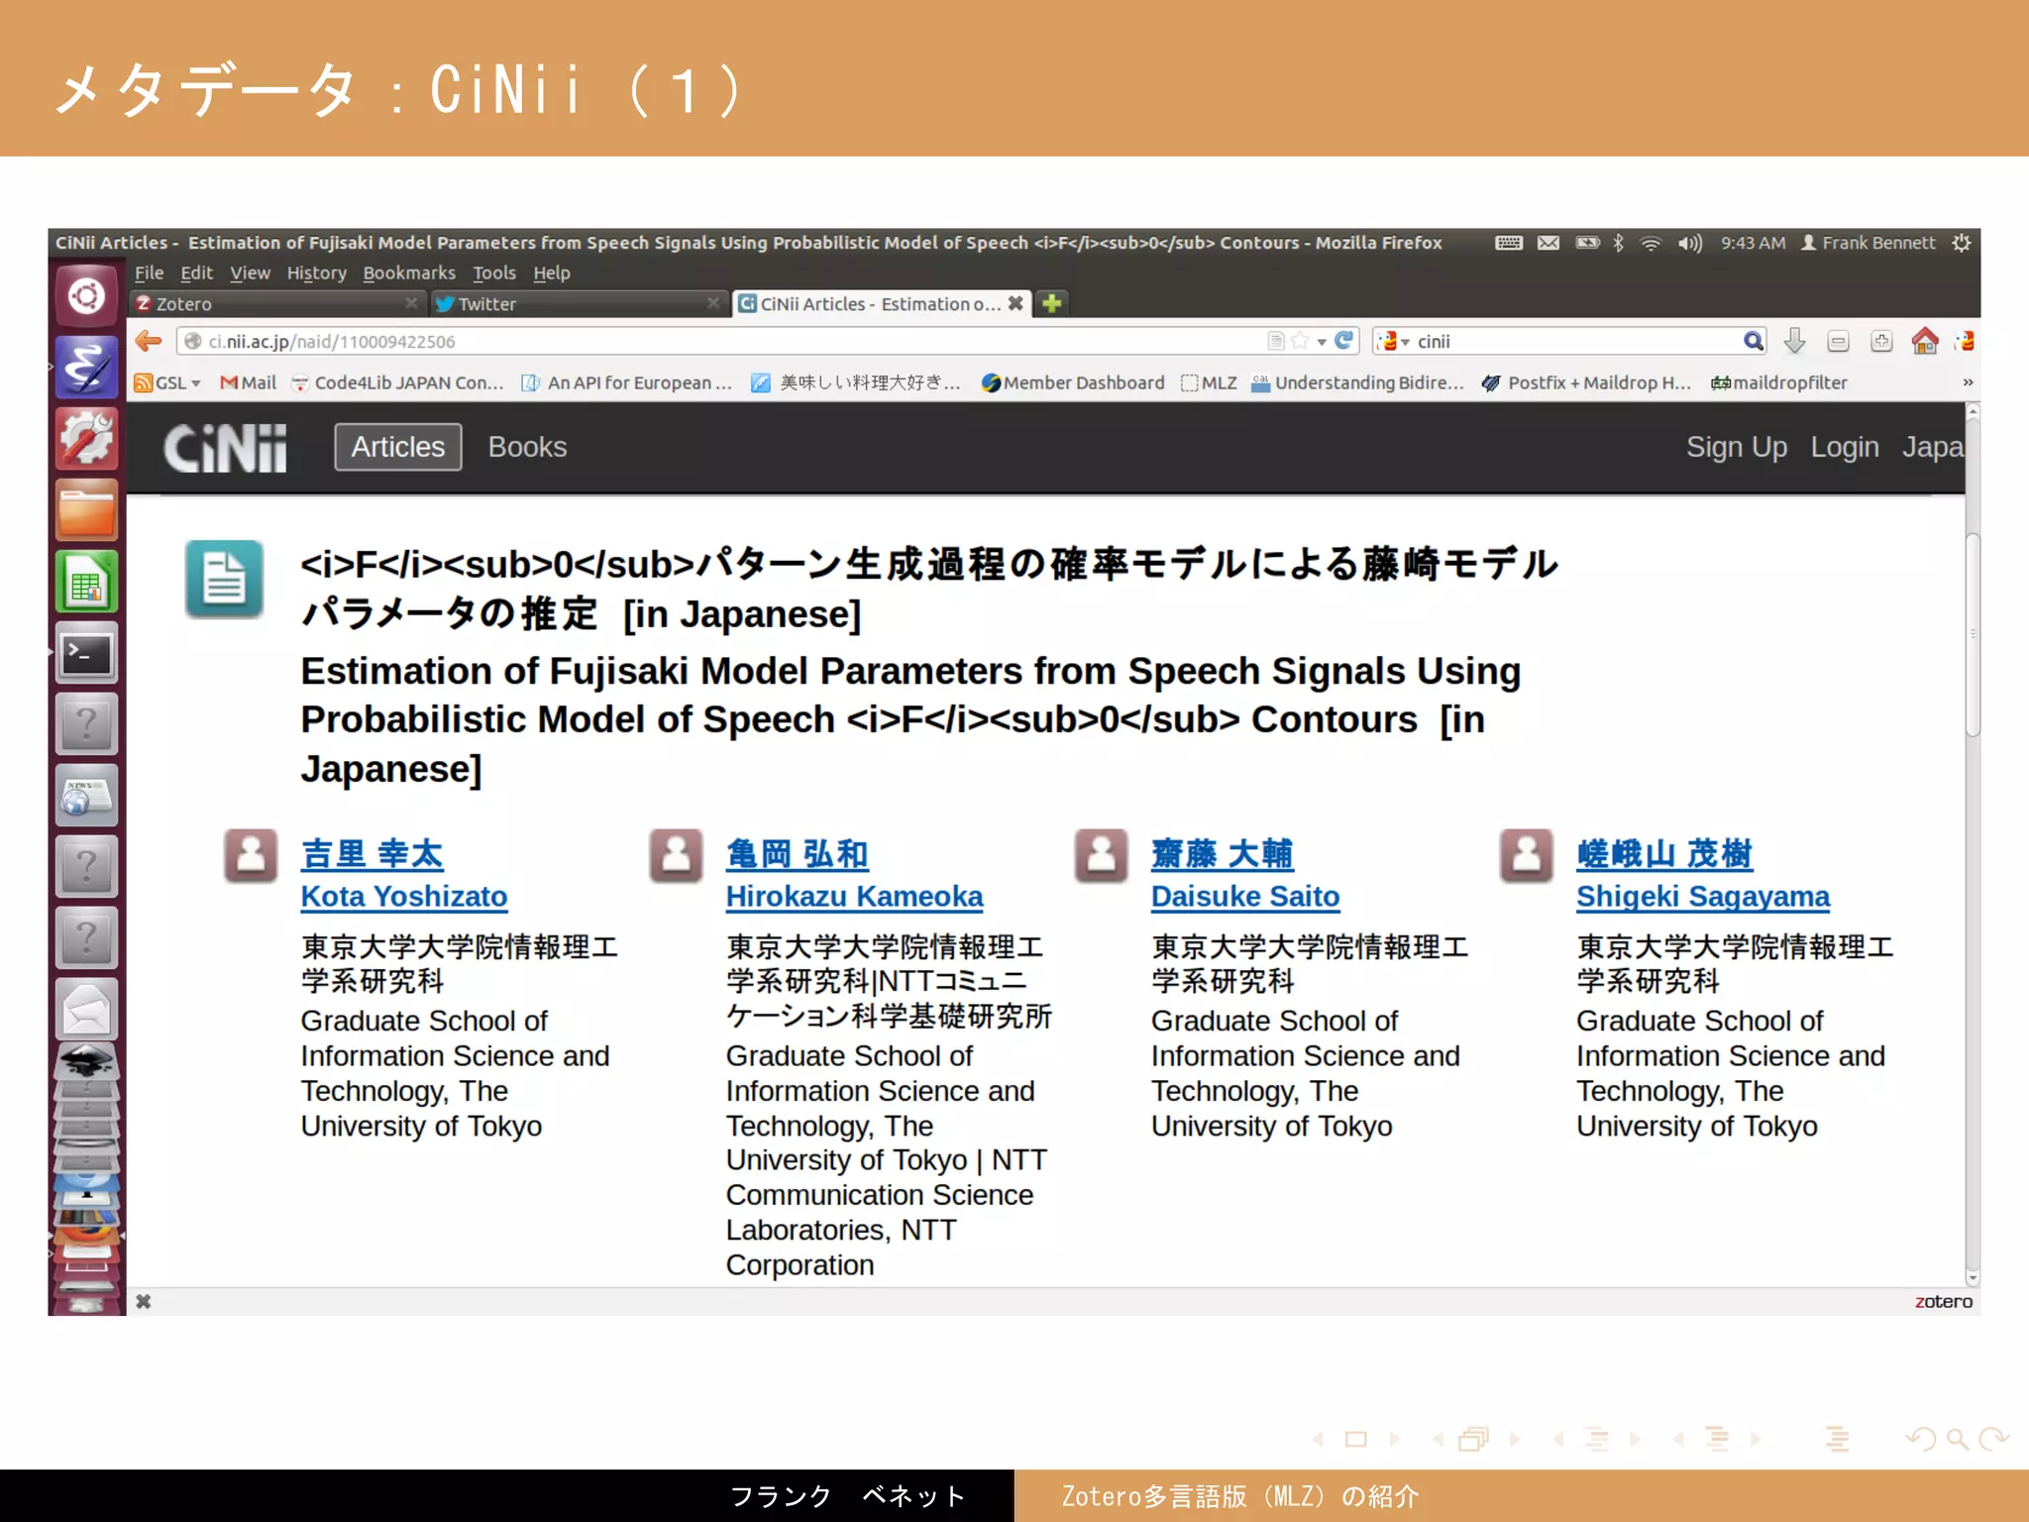Switch to the Zotero browser tab
Image resolution: width=2029 pixels, height=1522 pixels.
(278, 303)
